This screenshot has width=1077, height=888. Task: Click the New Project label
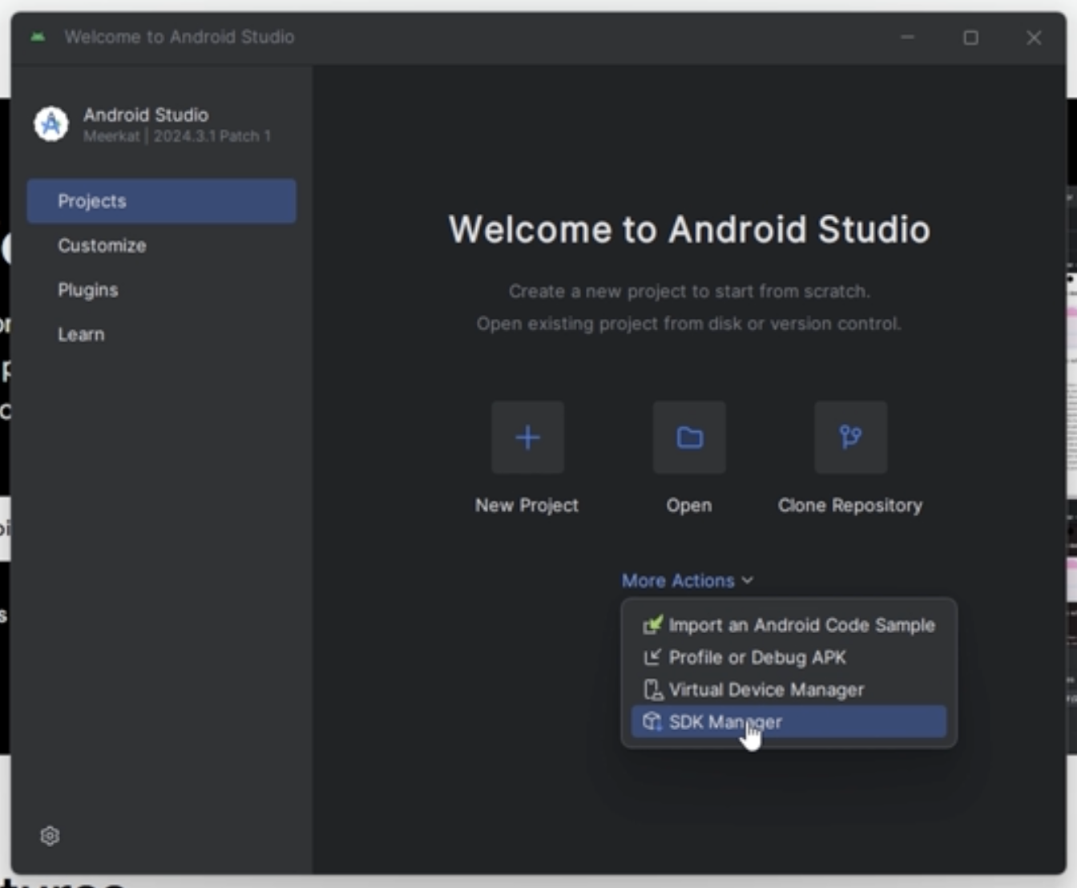coord(526,506)
